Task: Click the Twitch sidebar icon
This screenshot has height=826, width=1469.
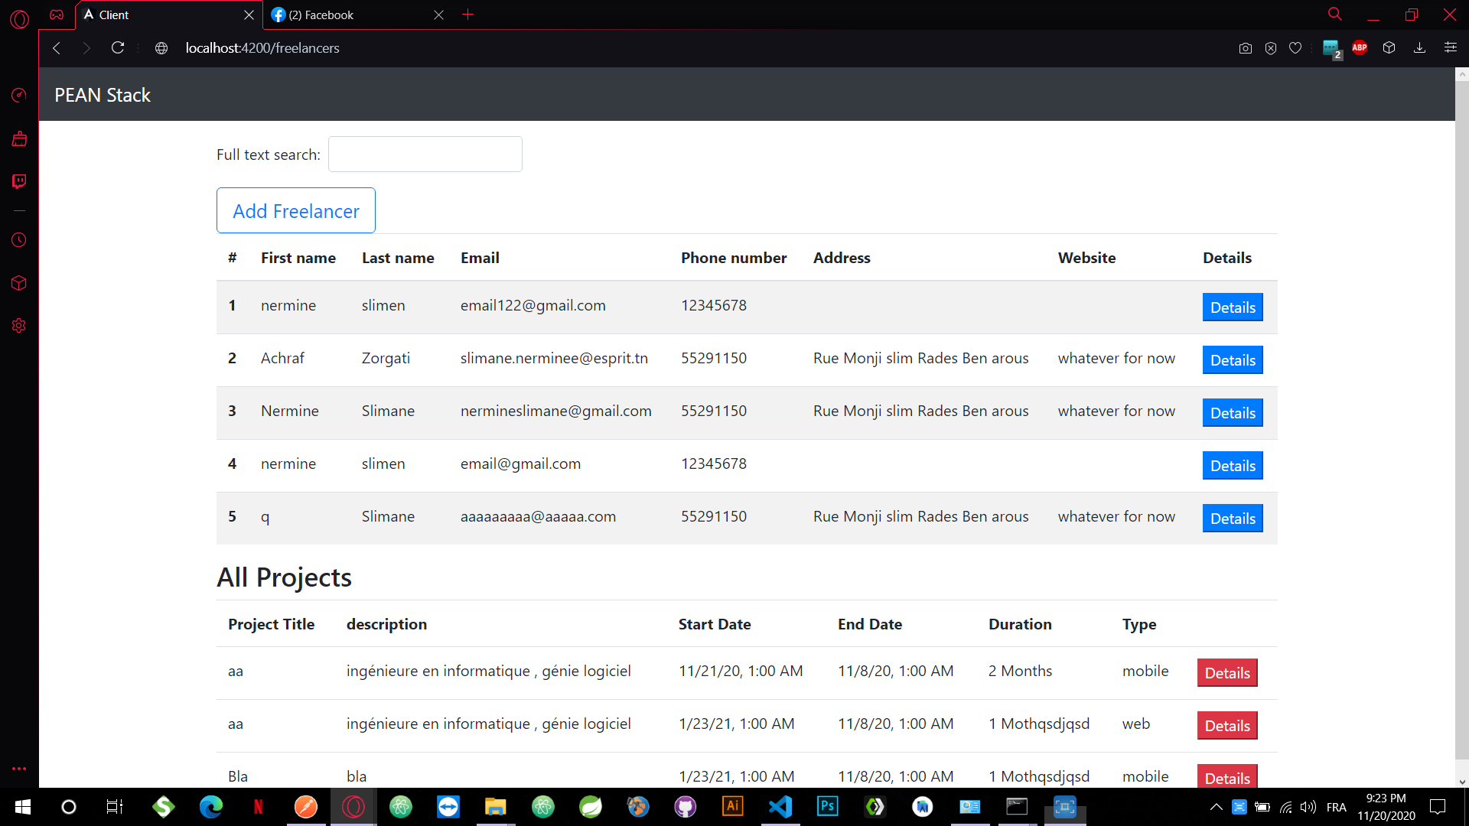Action: (x=19, y=181)
